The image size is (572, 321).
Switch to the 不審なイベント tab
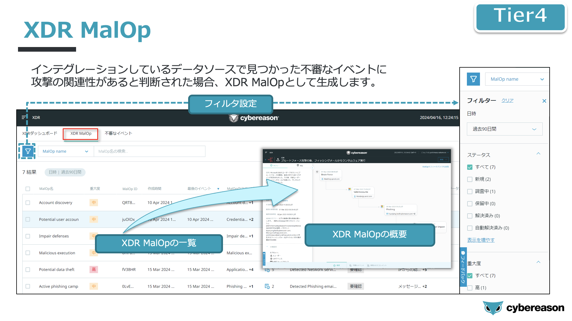tap(118, 134)
